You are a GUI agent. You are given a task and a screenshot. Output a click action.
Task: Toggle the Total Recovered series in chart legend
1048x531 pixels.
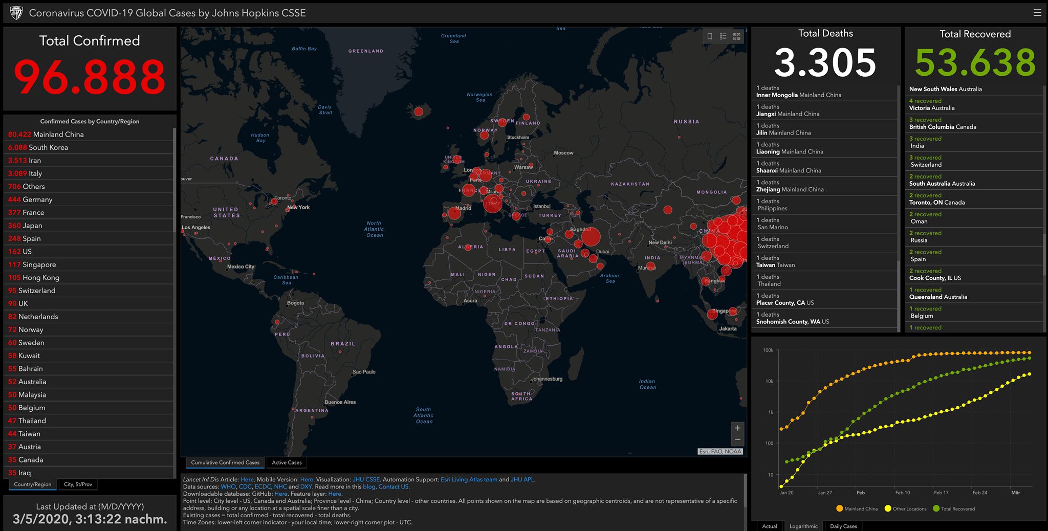[954, 508]
